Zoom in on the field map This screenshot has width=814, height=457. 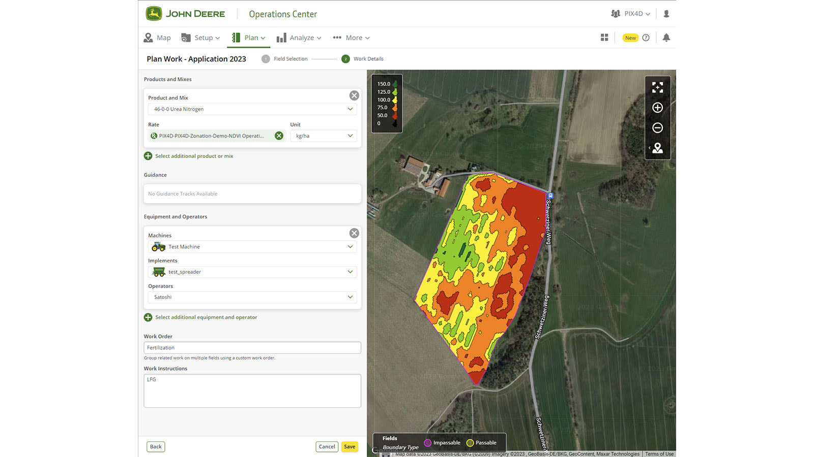[x=657, y=107]
